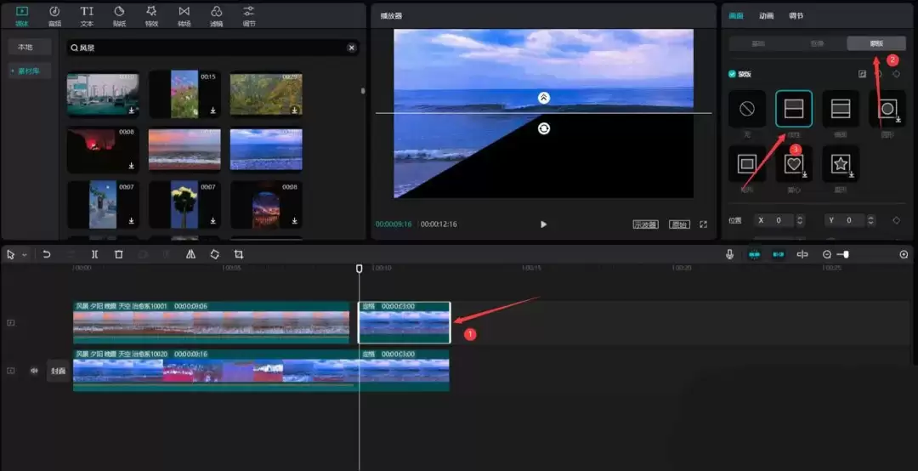
Task: Click the X position value stepper
Action: click(800, 220)
